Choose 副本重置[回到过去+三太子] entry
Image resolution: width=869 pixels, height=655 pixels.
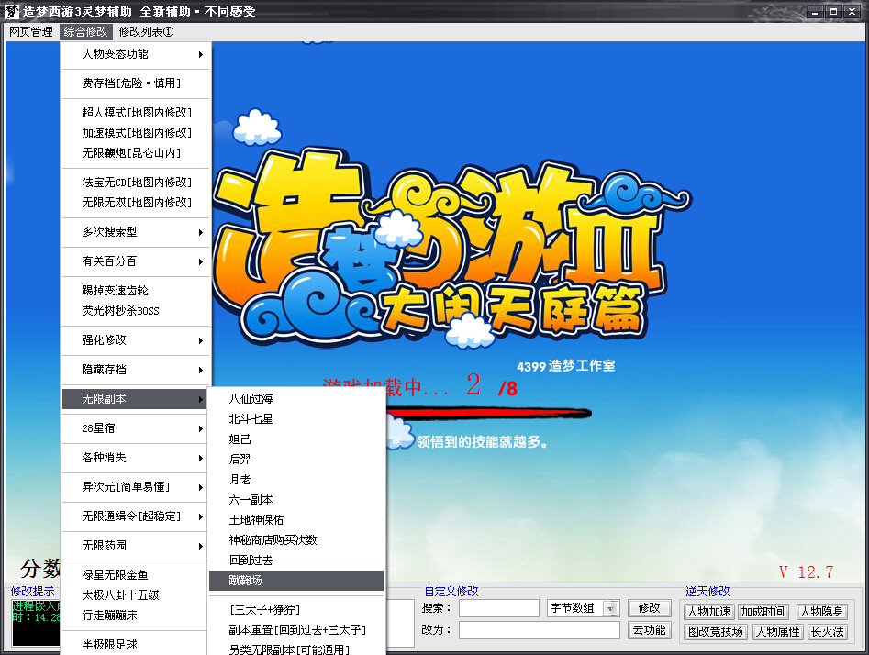point(296,630)
